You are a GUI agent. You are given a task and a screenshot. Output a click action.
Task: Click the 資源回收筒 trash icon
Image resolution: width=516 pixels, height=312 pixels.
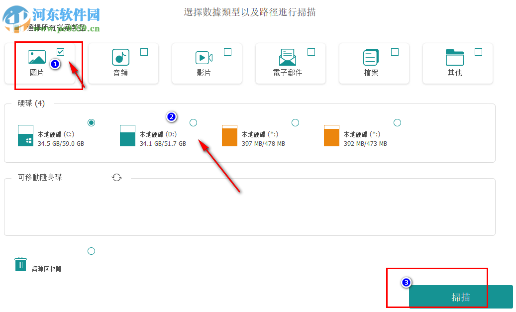coord(20,264)
